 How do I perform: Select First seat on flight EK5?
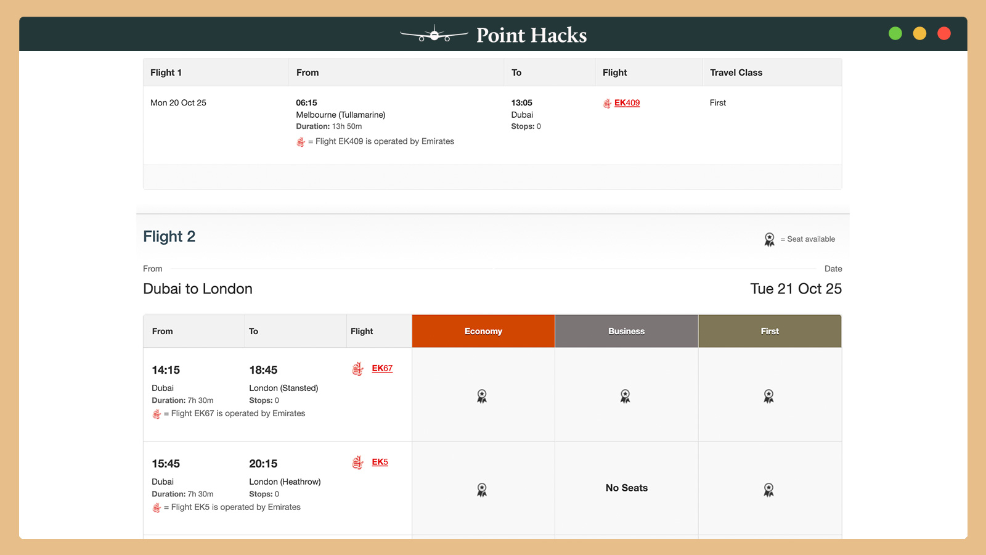pyautogui.click(x=768, y=490)
